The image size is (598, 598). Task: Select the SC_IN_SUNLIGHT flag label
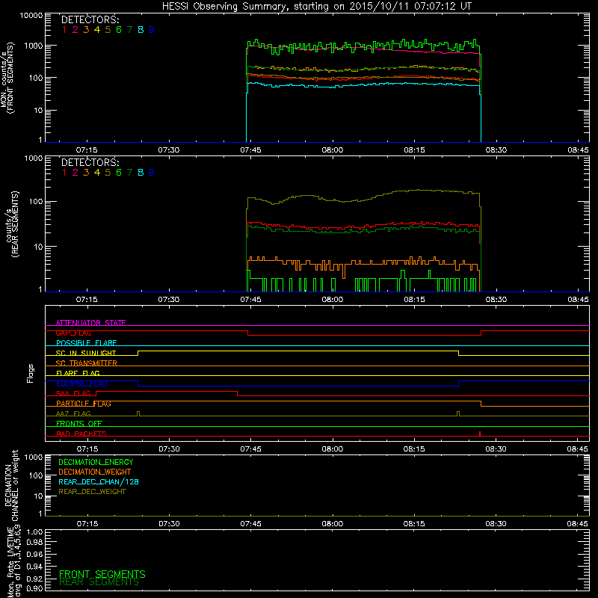click(x=86, y=353)
